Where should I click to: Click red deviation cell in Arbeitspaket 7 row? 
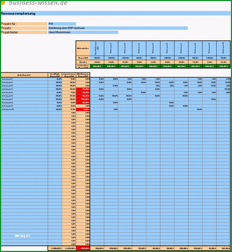(83, 99)
